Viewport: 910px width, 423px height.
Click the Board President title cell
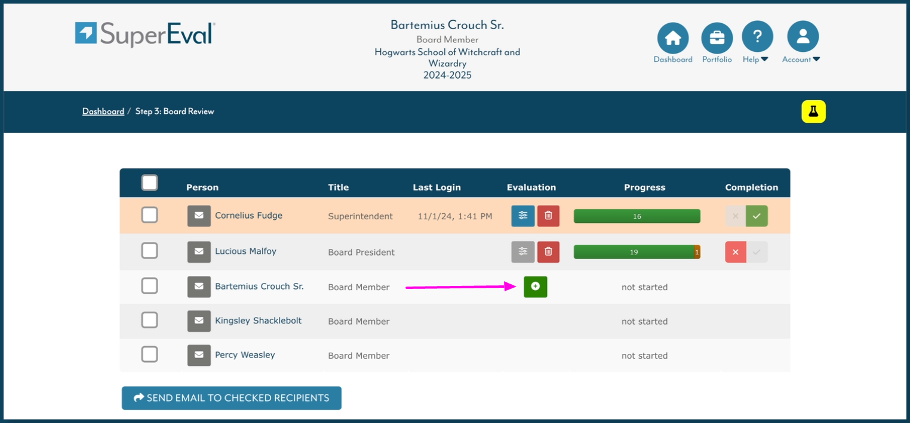click(x=361, y=252)
